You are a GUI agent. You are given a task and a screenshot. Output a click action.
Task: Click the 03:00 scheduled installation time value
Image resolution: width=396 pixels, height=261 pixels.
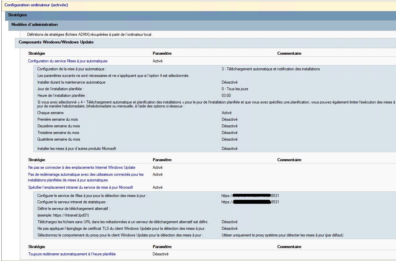226,96
